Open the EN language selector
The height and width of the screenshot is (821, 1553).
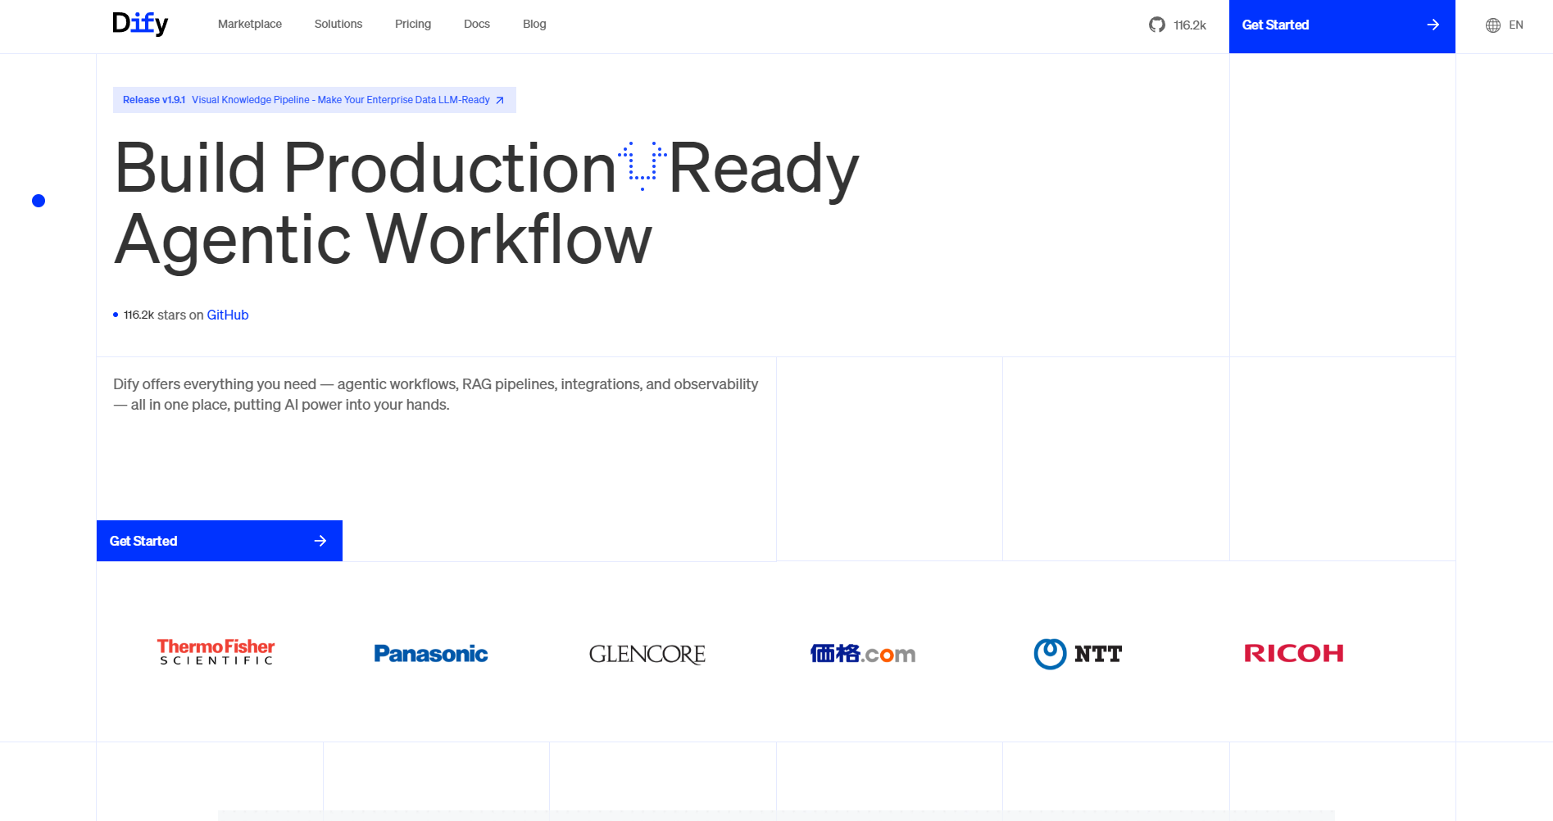click(x=1515, y=25)
